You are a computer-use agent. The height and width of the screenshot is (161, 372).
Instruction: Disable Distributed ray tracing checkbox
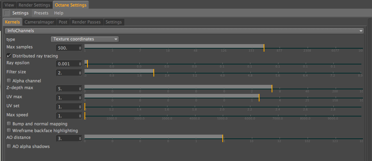click(x=9, y=56)
